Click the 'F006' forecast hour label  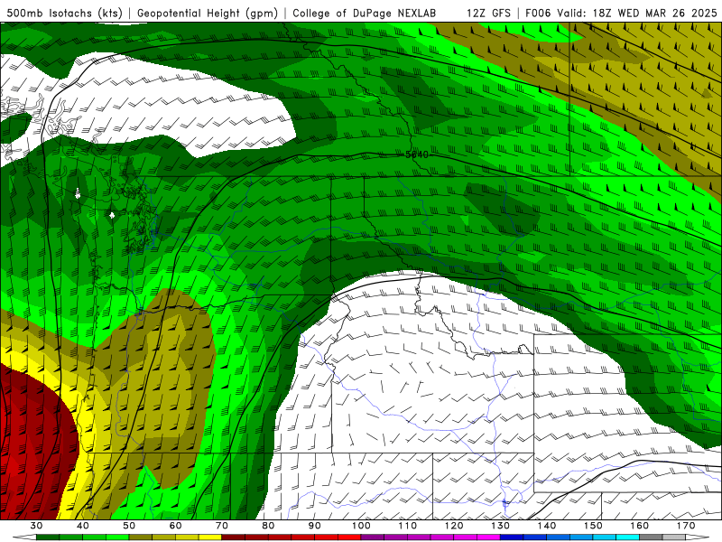[x=538, y=14]
